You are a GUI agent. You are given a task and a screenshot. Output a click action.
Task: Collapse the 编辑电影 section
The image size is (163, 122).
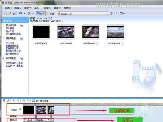pyautogui.click(x=22, y=38)
